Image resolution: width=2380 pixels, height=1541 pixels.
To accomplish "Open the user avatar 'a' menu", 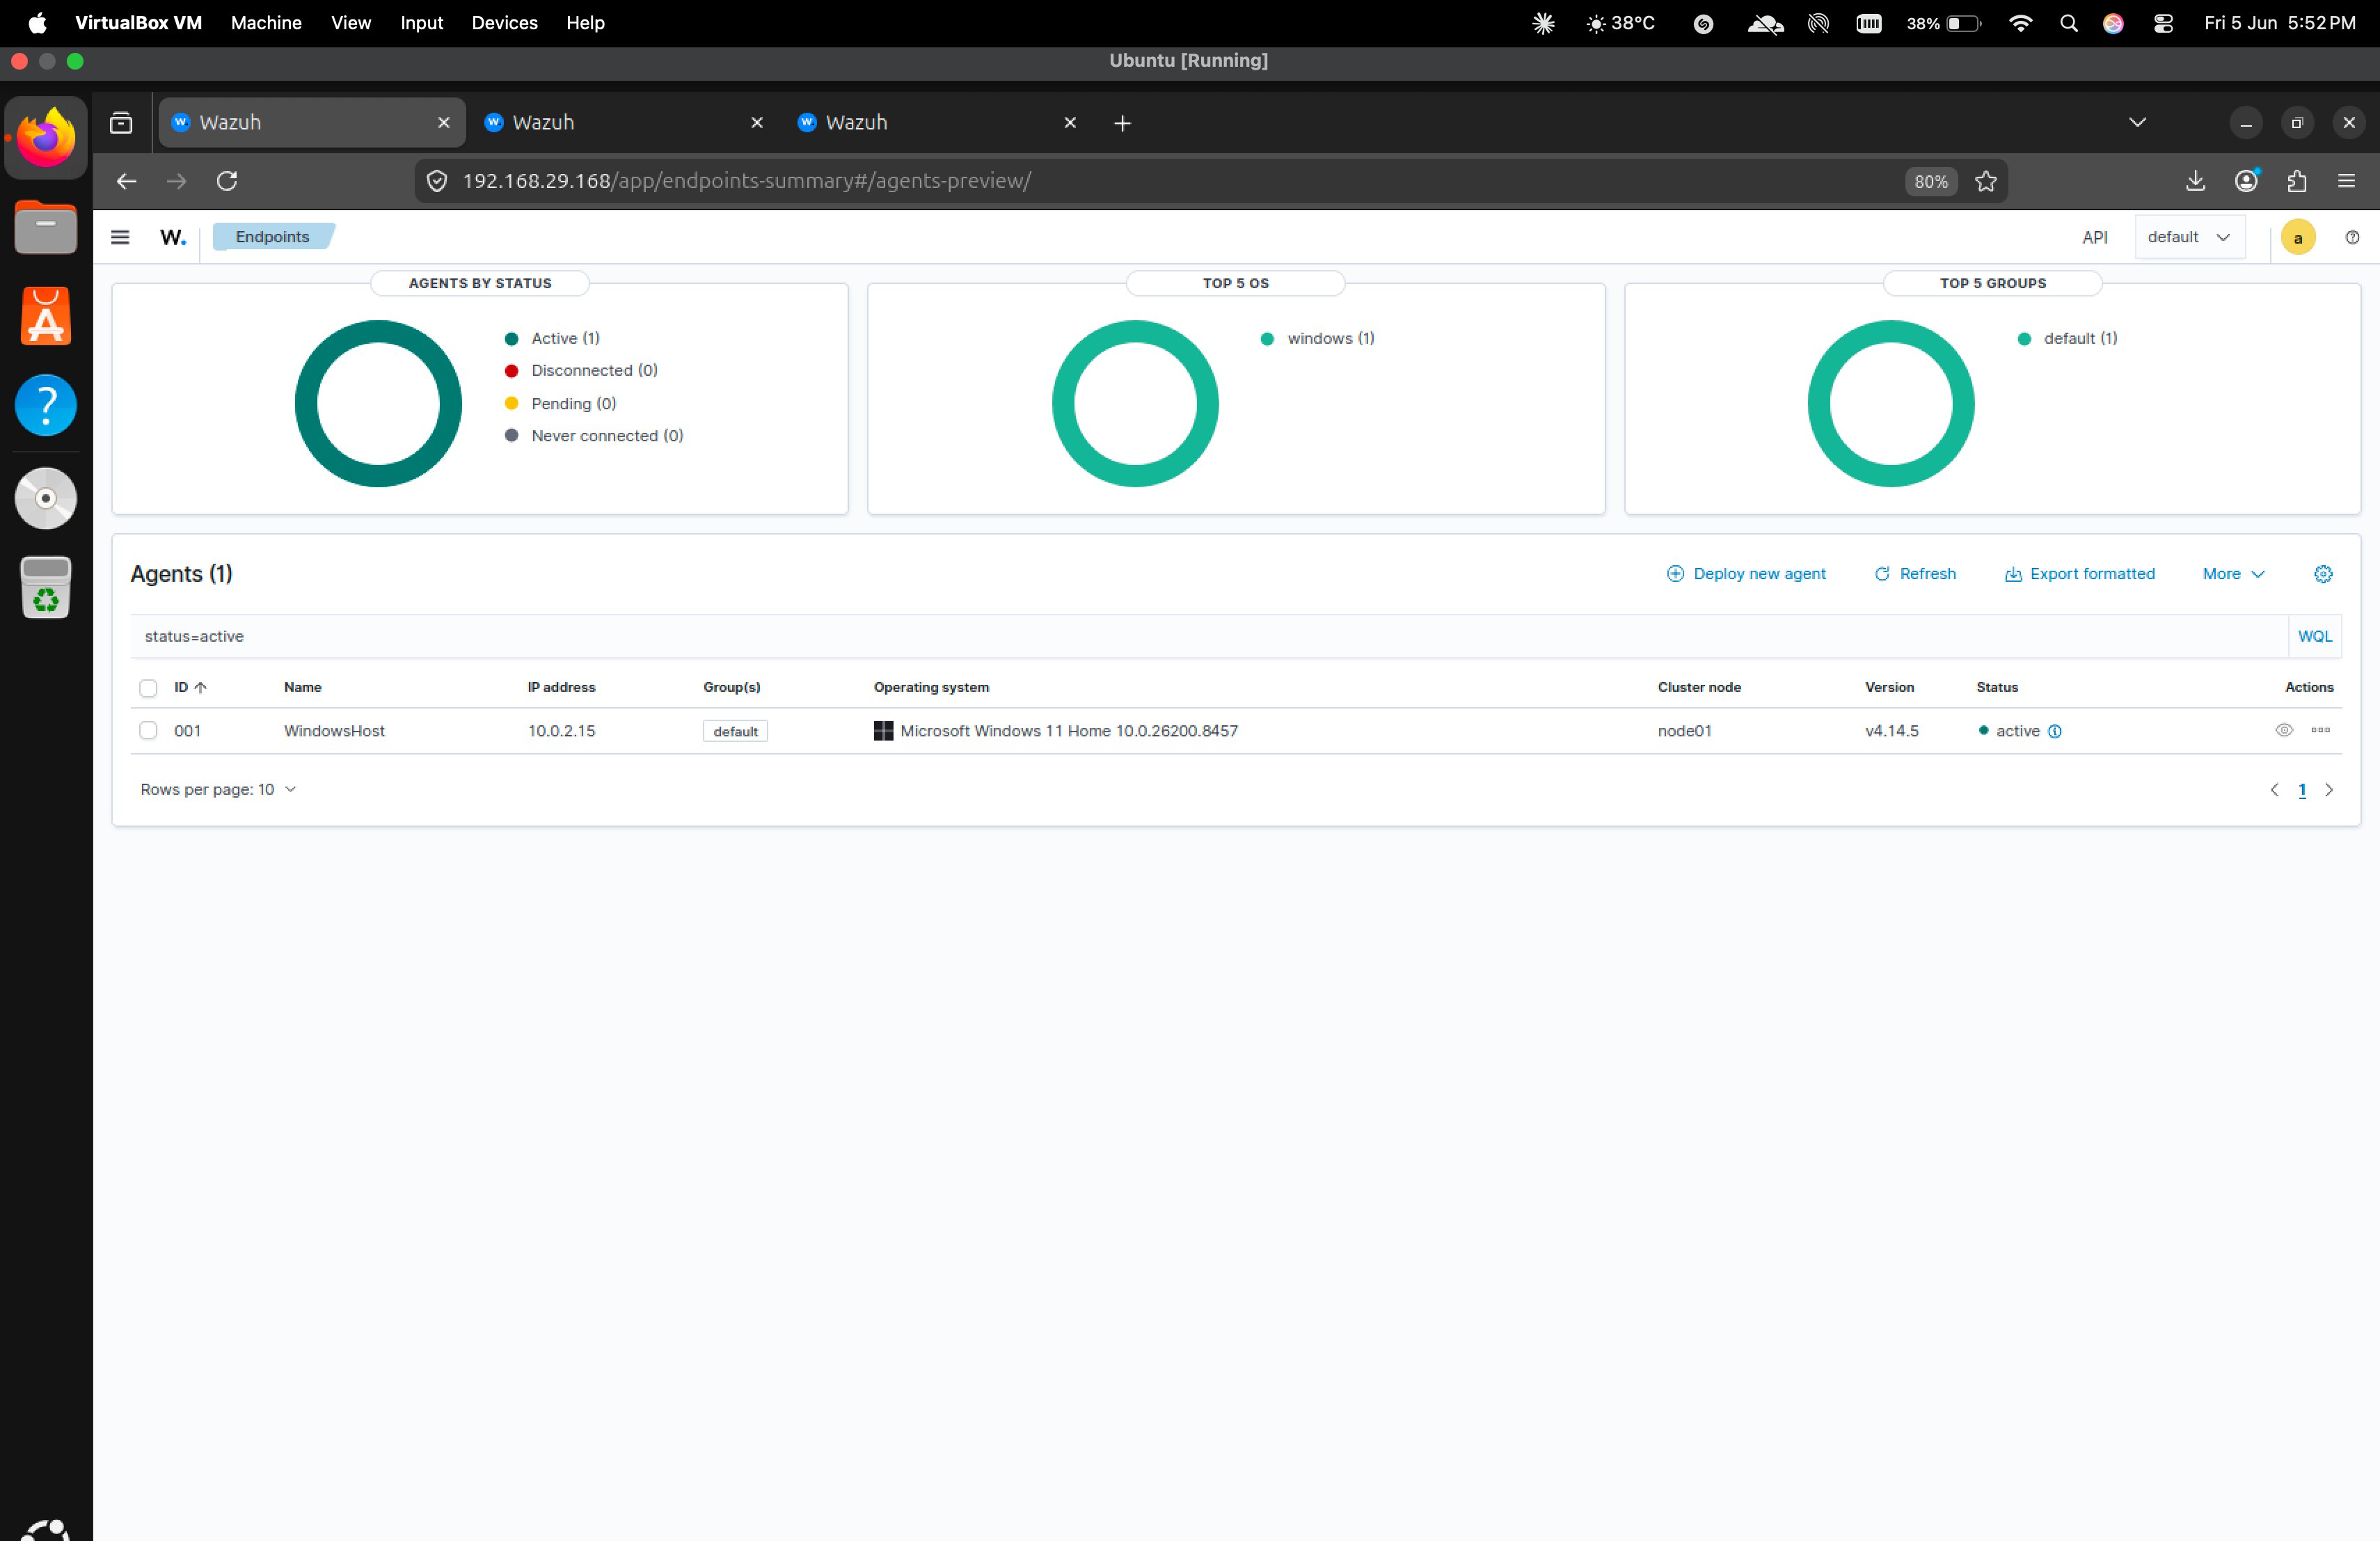I will coord(2298,237).
